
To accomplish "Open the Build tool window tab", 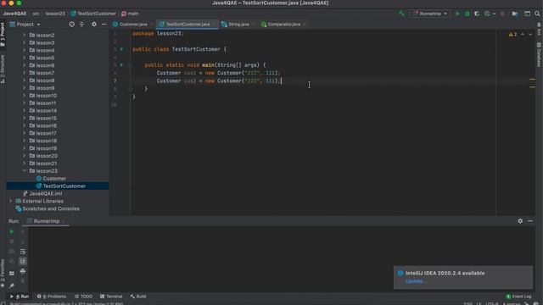I will tap(138, 297).
